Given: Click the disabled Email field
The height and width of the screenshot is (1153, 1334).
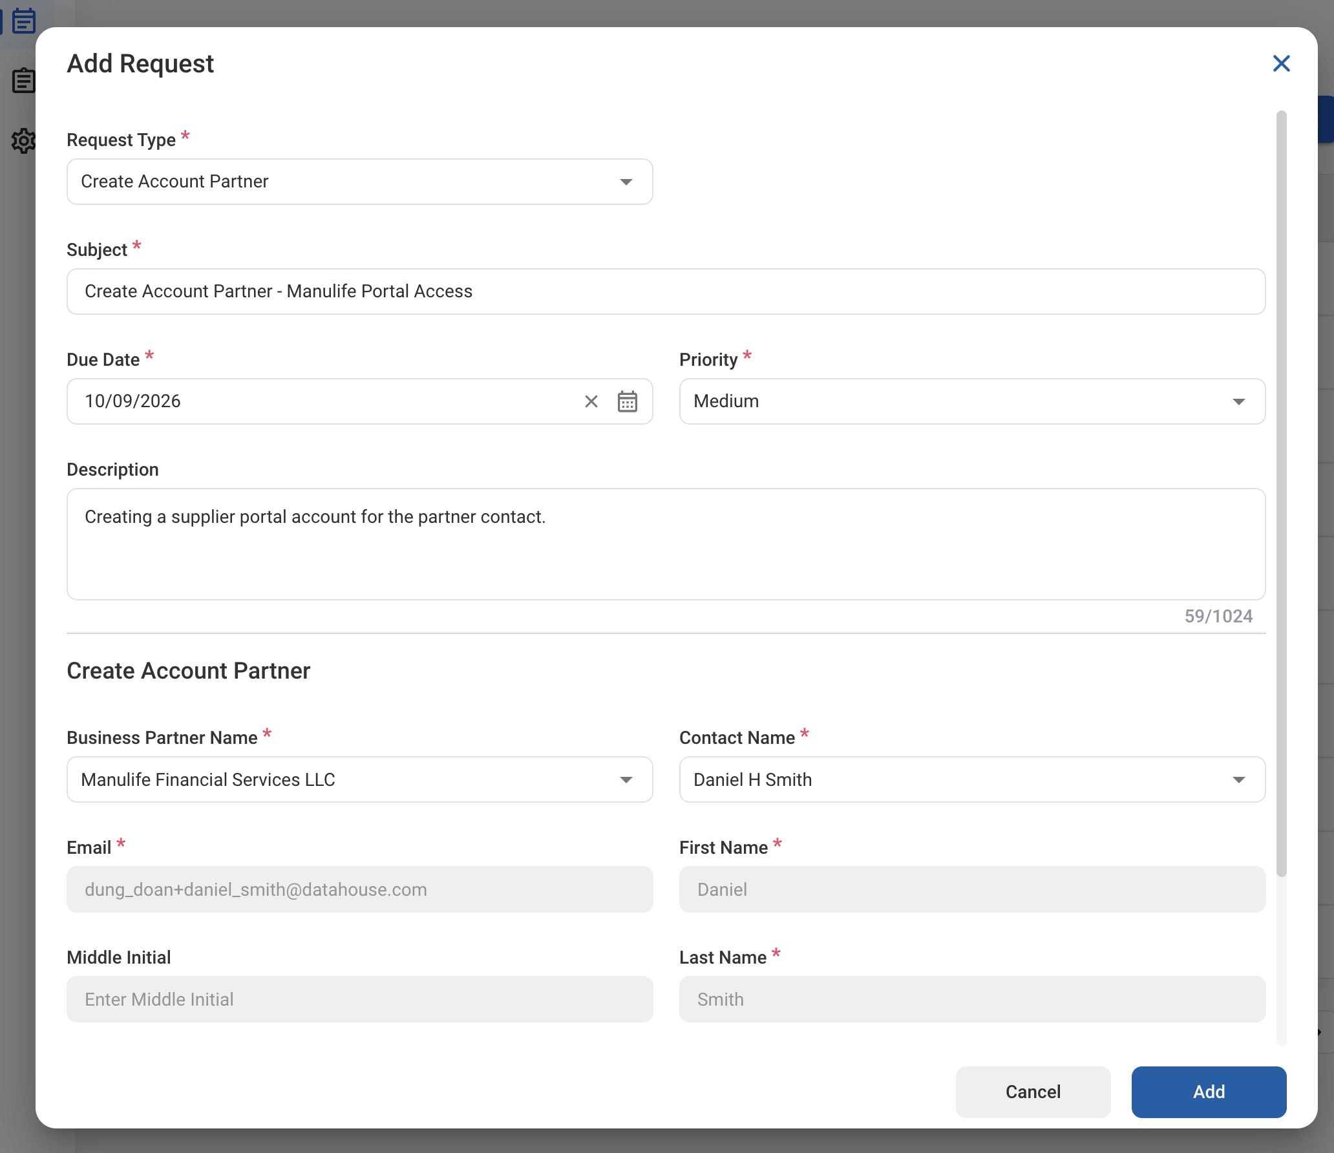Looking at the screenshot, I should click(x=359, y=889).
